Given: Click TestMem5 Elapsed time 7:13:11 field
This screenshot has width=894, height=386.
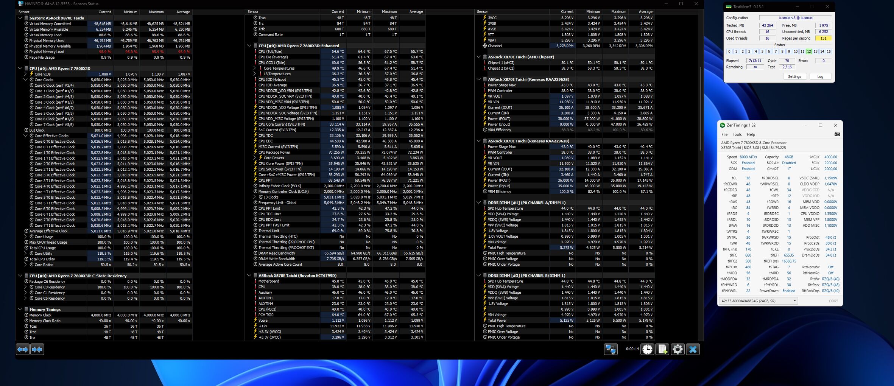Looking at the screenshot, I should [754, 61].
